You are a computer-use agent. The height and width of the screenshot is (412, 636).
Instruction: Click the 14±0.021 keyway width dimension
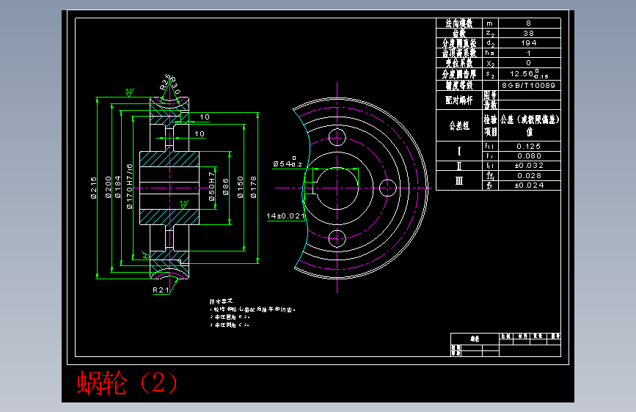point(285,216)
